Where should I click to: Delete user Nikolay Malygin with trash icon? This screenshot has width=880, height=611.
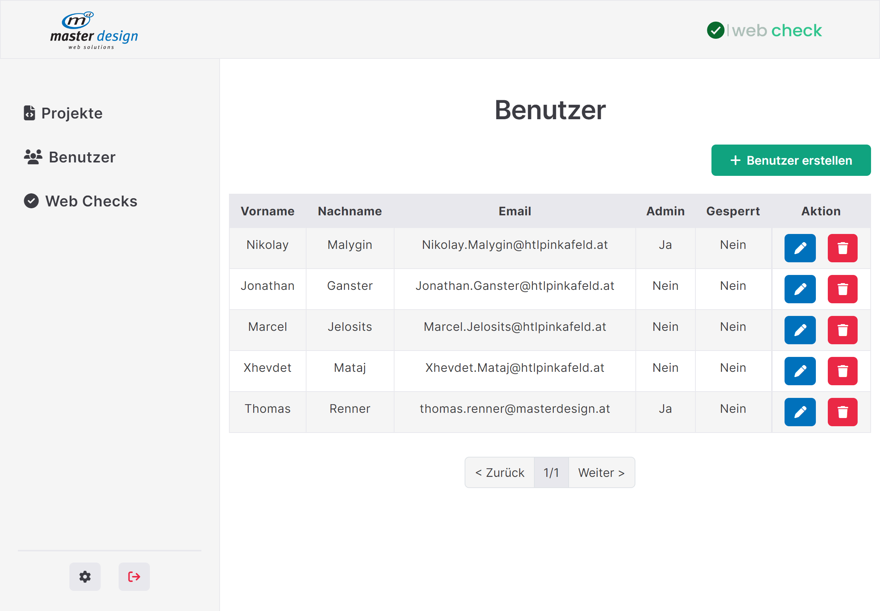[x=842, y=248]
